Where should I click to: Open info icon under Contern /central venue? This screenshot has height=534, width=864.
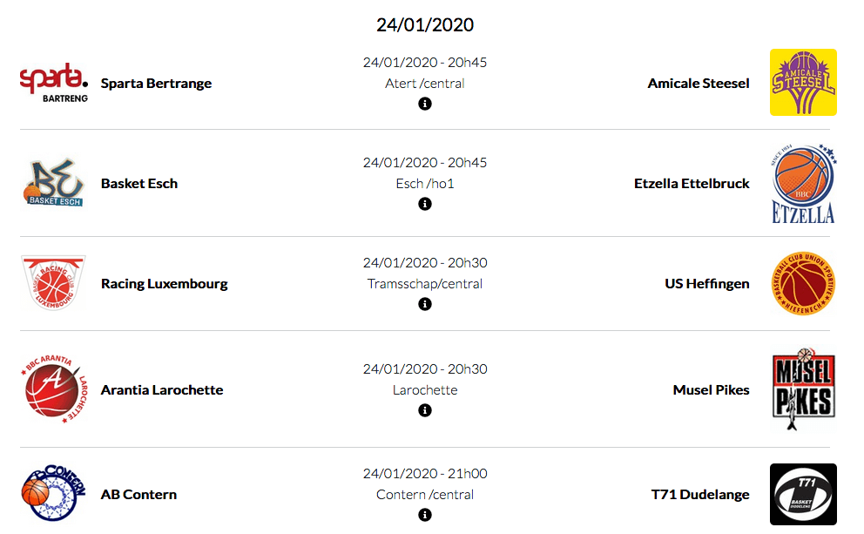pyautogui.click(x=425, y=515)
